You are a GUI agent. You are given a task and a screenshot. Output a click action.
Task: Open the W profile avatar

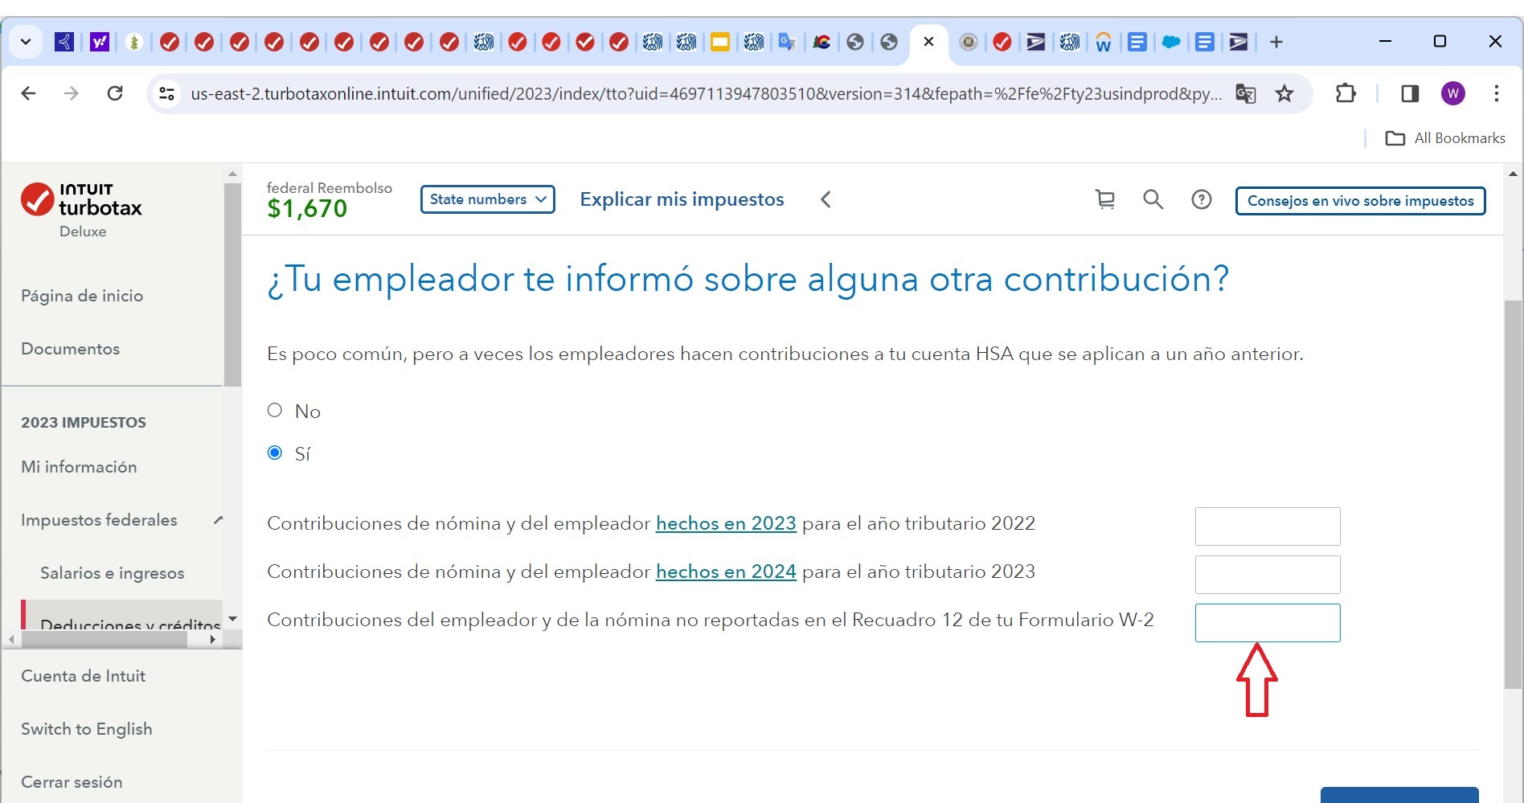click(1453, 94)
